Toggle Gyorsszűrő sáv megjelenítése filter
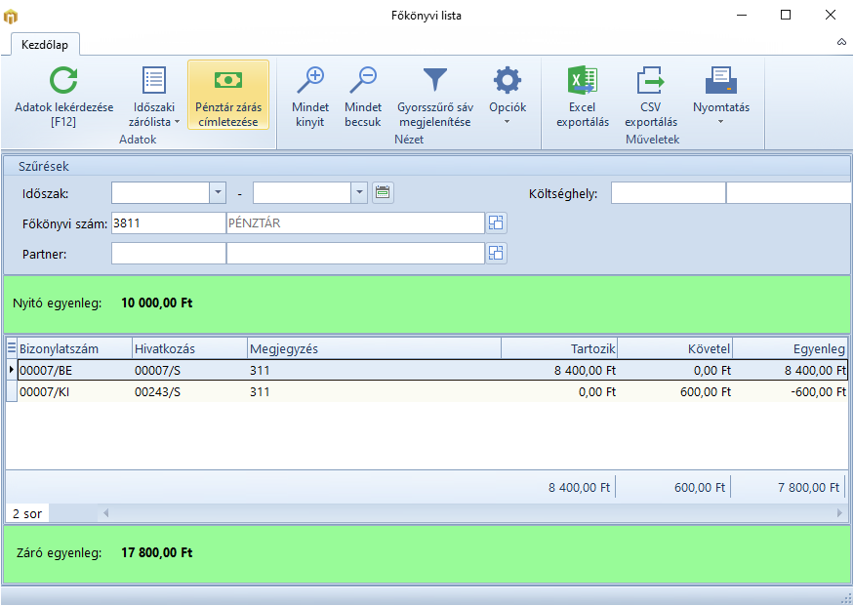This screenshot has width=854, height=606. pyautogui.click(x=434, y=96)
